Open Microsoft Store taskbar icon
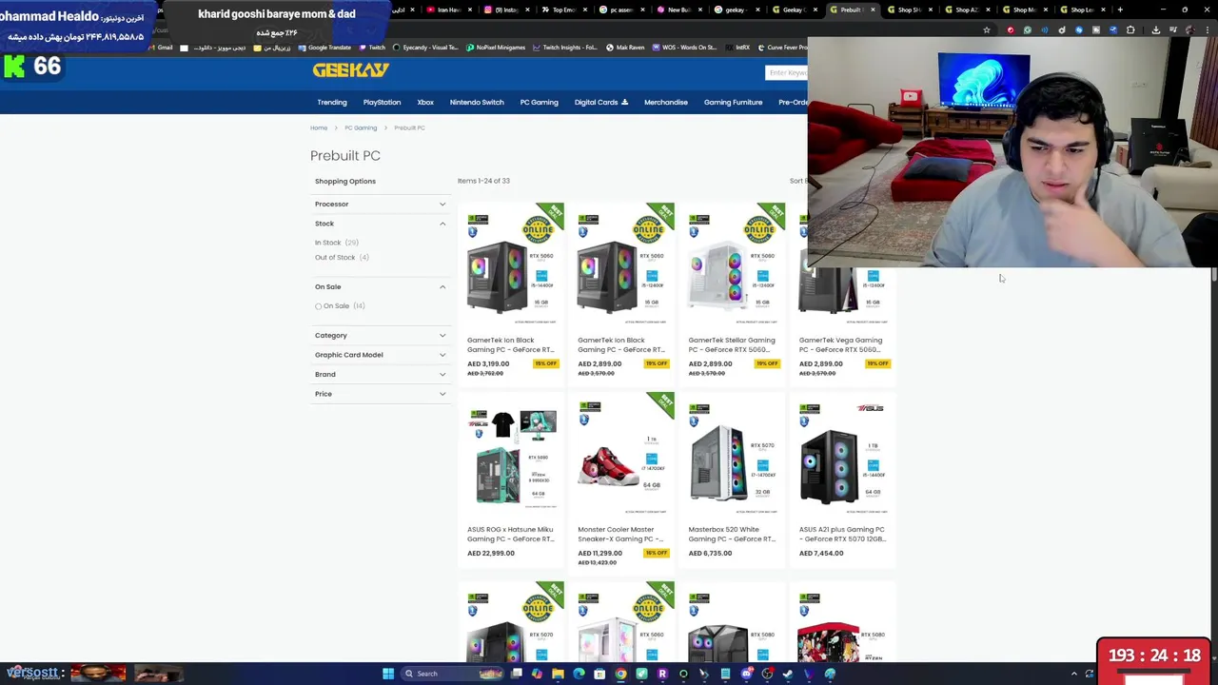 tap(599, 674)
